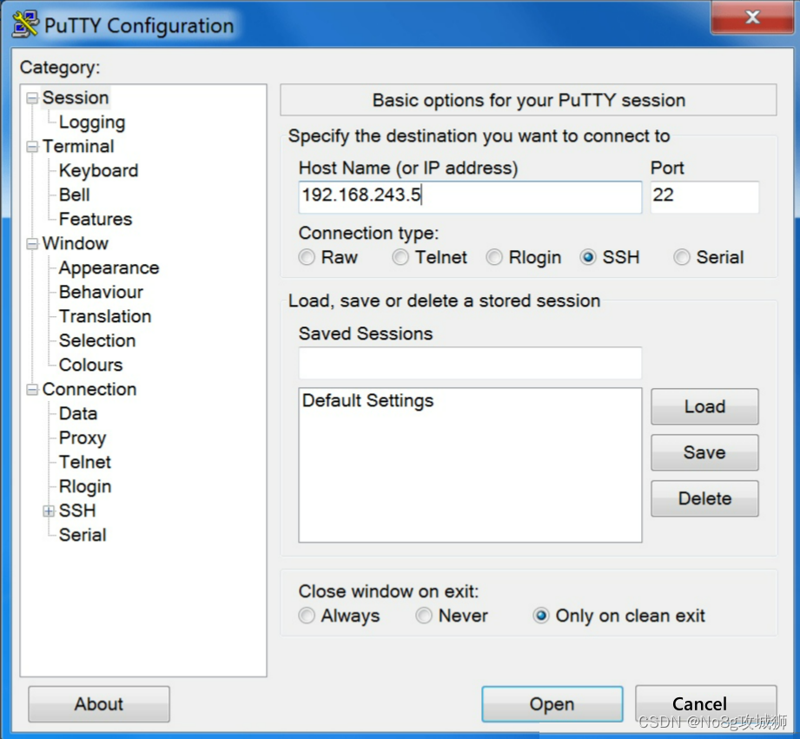Image resolution: width=800 pixels, height=739 pixels.
Task: Select Telnet connection type radio button
Action: [x=400, y=258]
